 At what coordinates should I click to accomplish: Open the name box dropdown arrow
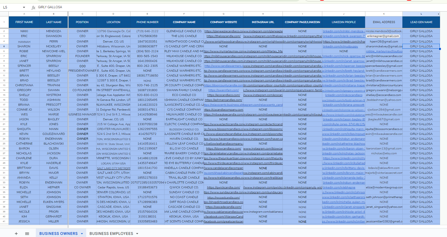click(24, 7)
